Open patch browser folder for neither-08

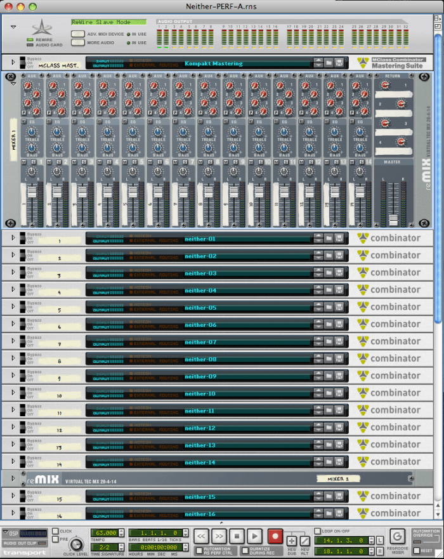[329, 359]
